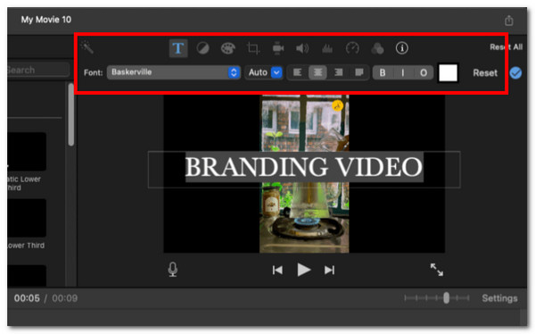Align title text left
535x334 pixels.
(298, 72)
